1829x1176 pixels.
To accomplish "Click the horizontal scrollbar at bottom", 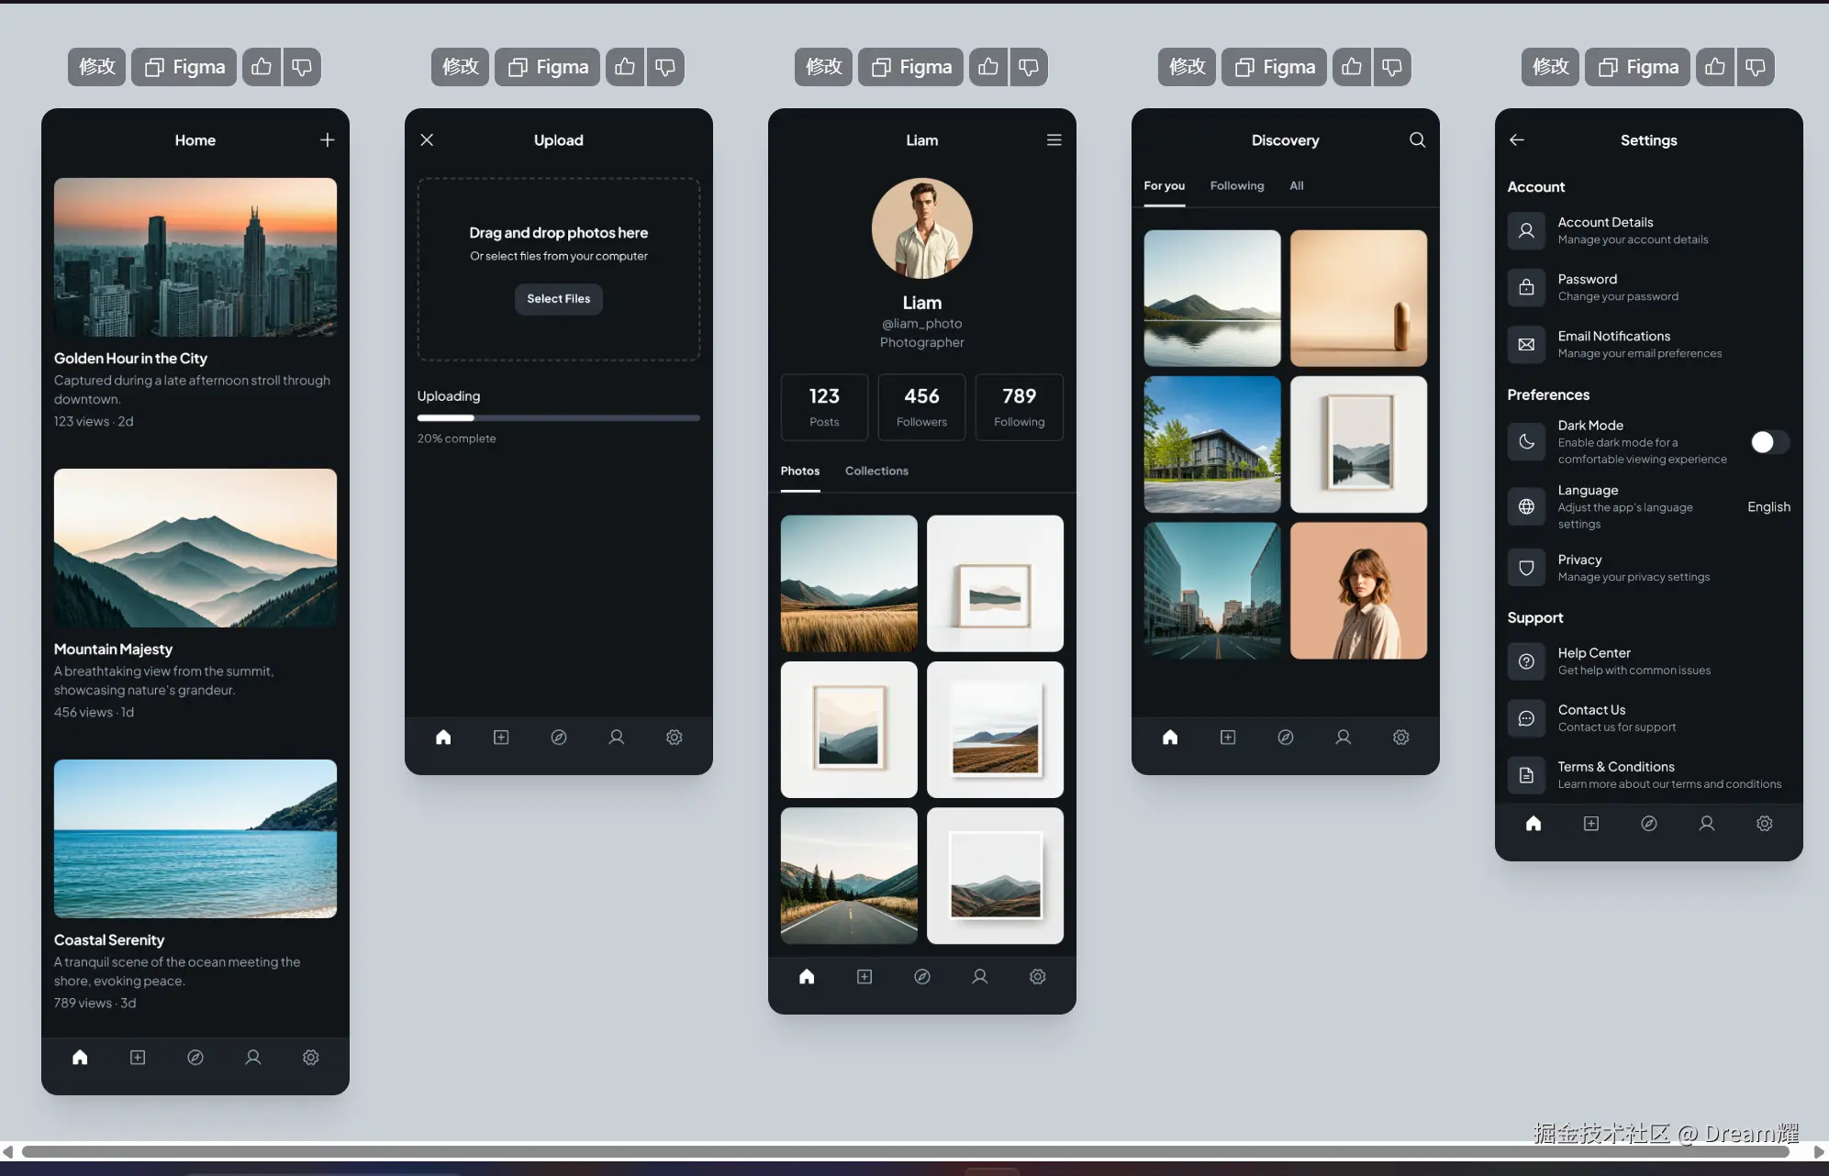I will [905, 1151].
